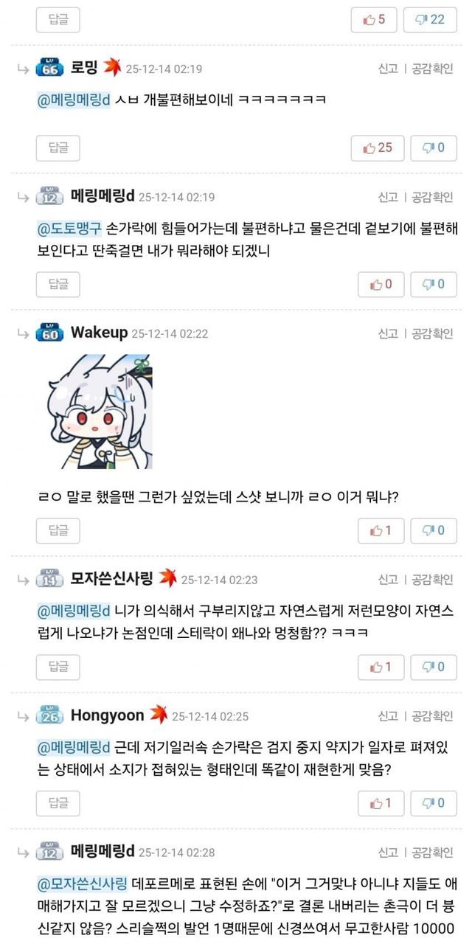Downvote the top comment showing 22 dislikes
Viewport: 472px width, 944px height.
pos(434,20)
